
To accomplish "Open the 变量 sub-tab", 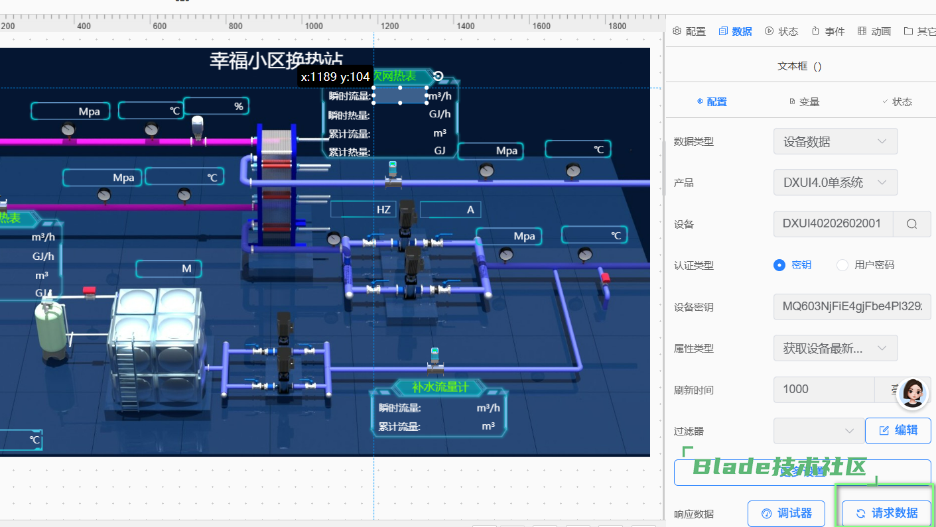I will click(x=804, y=101).
